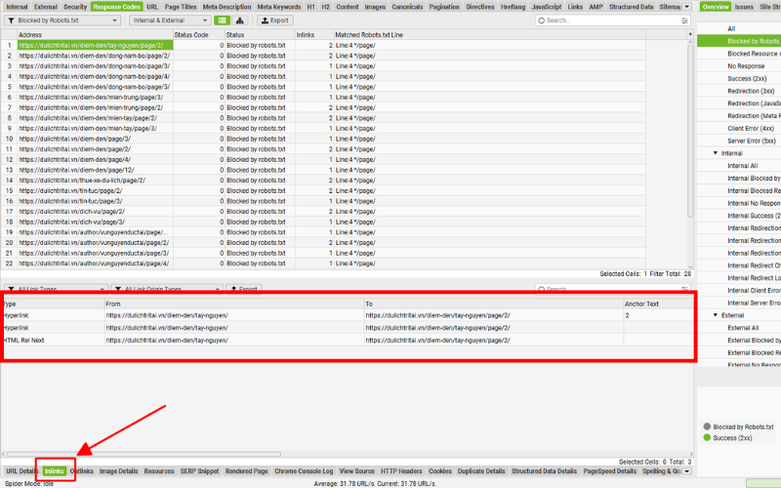Open the Structured Data Details bottom tab
Screen dimensions: 781x488
click(544, 471)
